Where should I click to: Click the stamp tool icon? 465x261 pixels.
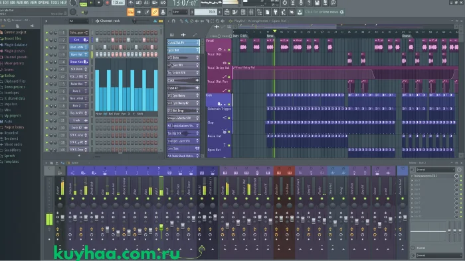pyautogui.click(x=163, y=12)
